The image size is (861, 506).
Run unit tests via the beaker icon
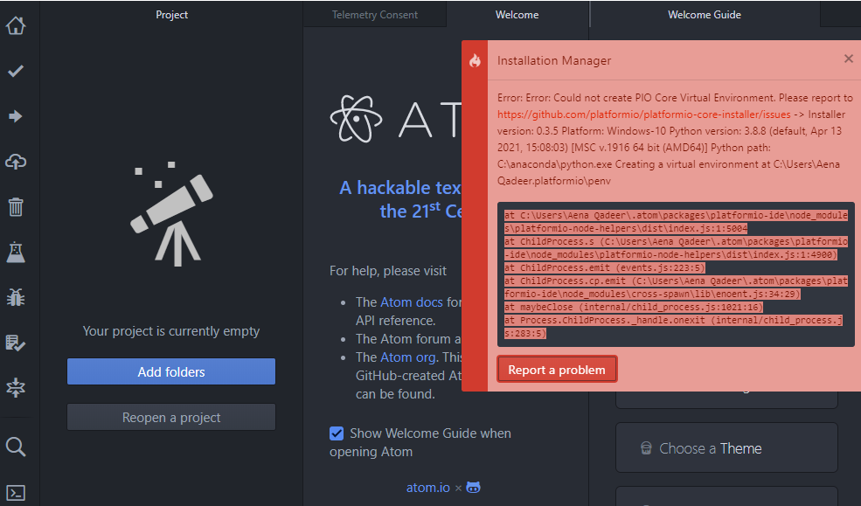pyautogui.click(x=15, y=251)
